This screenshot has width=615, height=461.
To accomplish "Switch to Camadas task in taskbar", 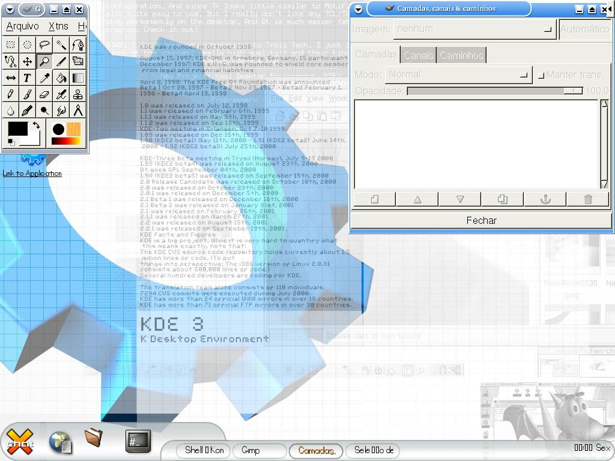I will point(316,450).
